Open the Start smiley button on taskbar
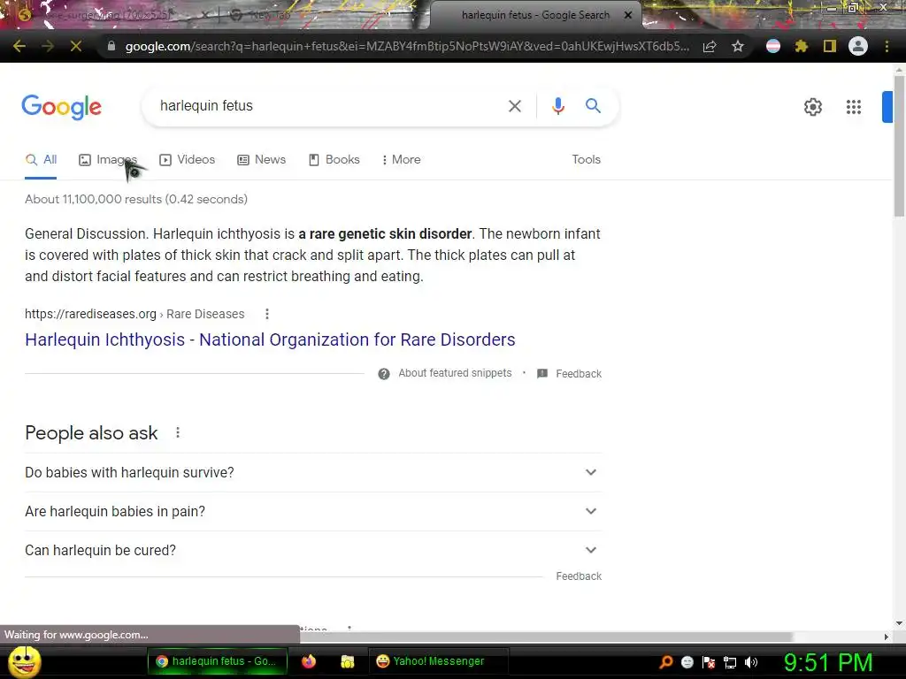 pos(24,661)
